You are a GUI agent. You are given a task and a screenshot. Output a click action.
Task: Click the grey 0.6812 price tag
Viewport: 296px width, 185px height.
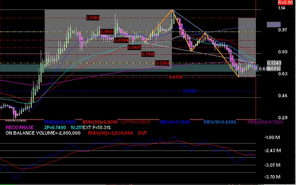[275, 69]
